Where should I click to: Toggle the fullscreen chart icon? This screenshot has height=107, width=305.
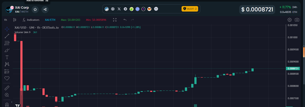pyautogui.click(x=115, y=20)
